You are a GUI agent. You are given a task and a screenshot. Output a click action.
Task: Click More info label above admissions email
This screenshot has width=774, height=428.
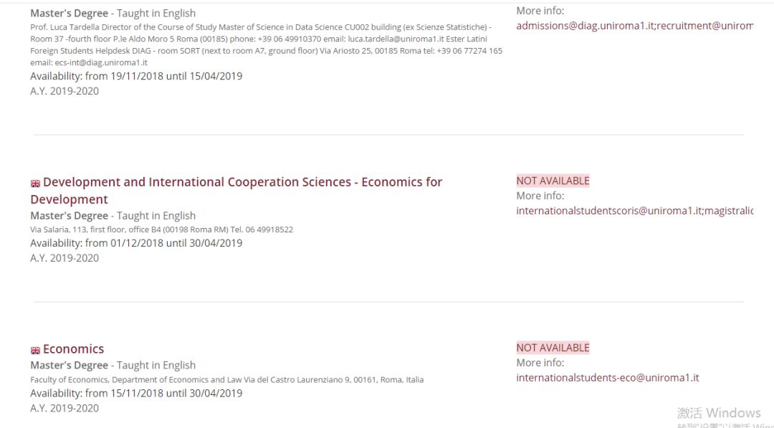(540, 11)
